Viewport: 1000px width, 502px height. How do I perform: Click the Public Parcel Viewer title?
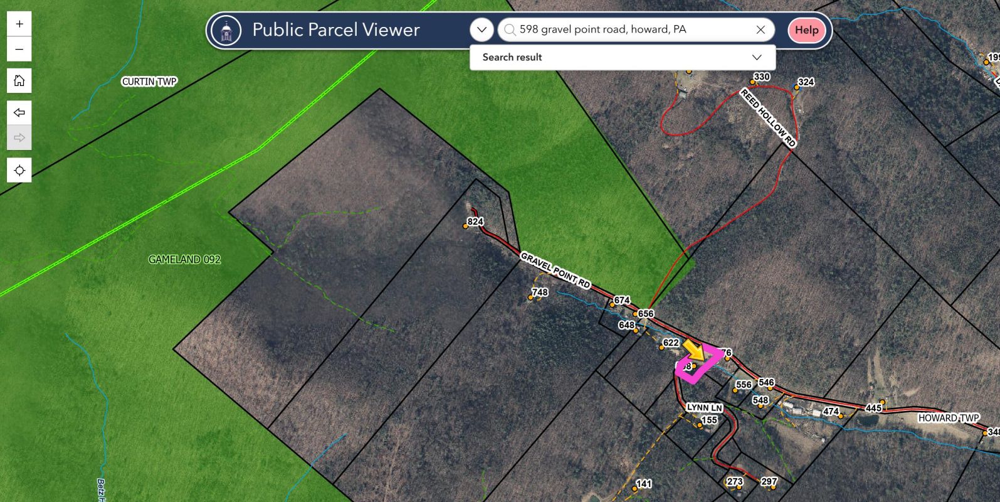[x=336, y=29]
